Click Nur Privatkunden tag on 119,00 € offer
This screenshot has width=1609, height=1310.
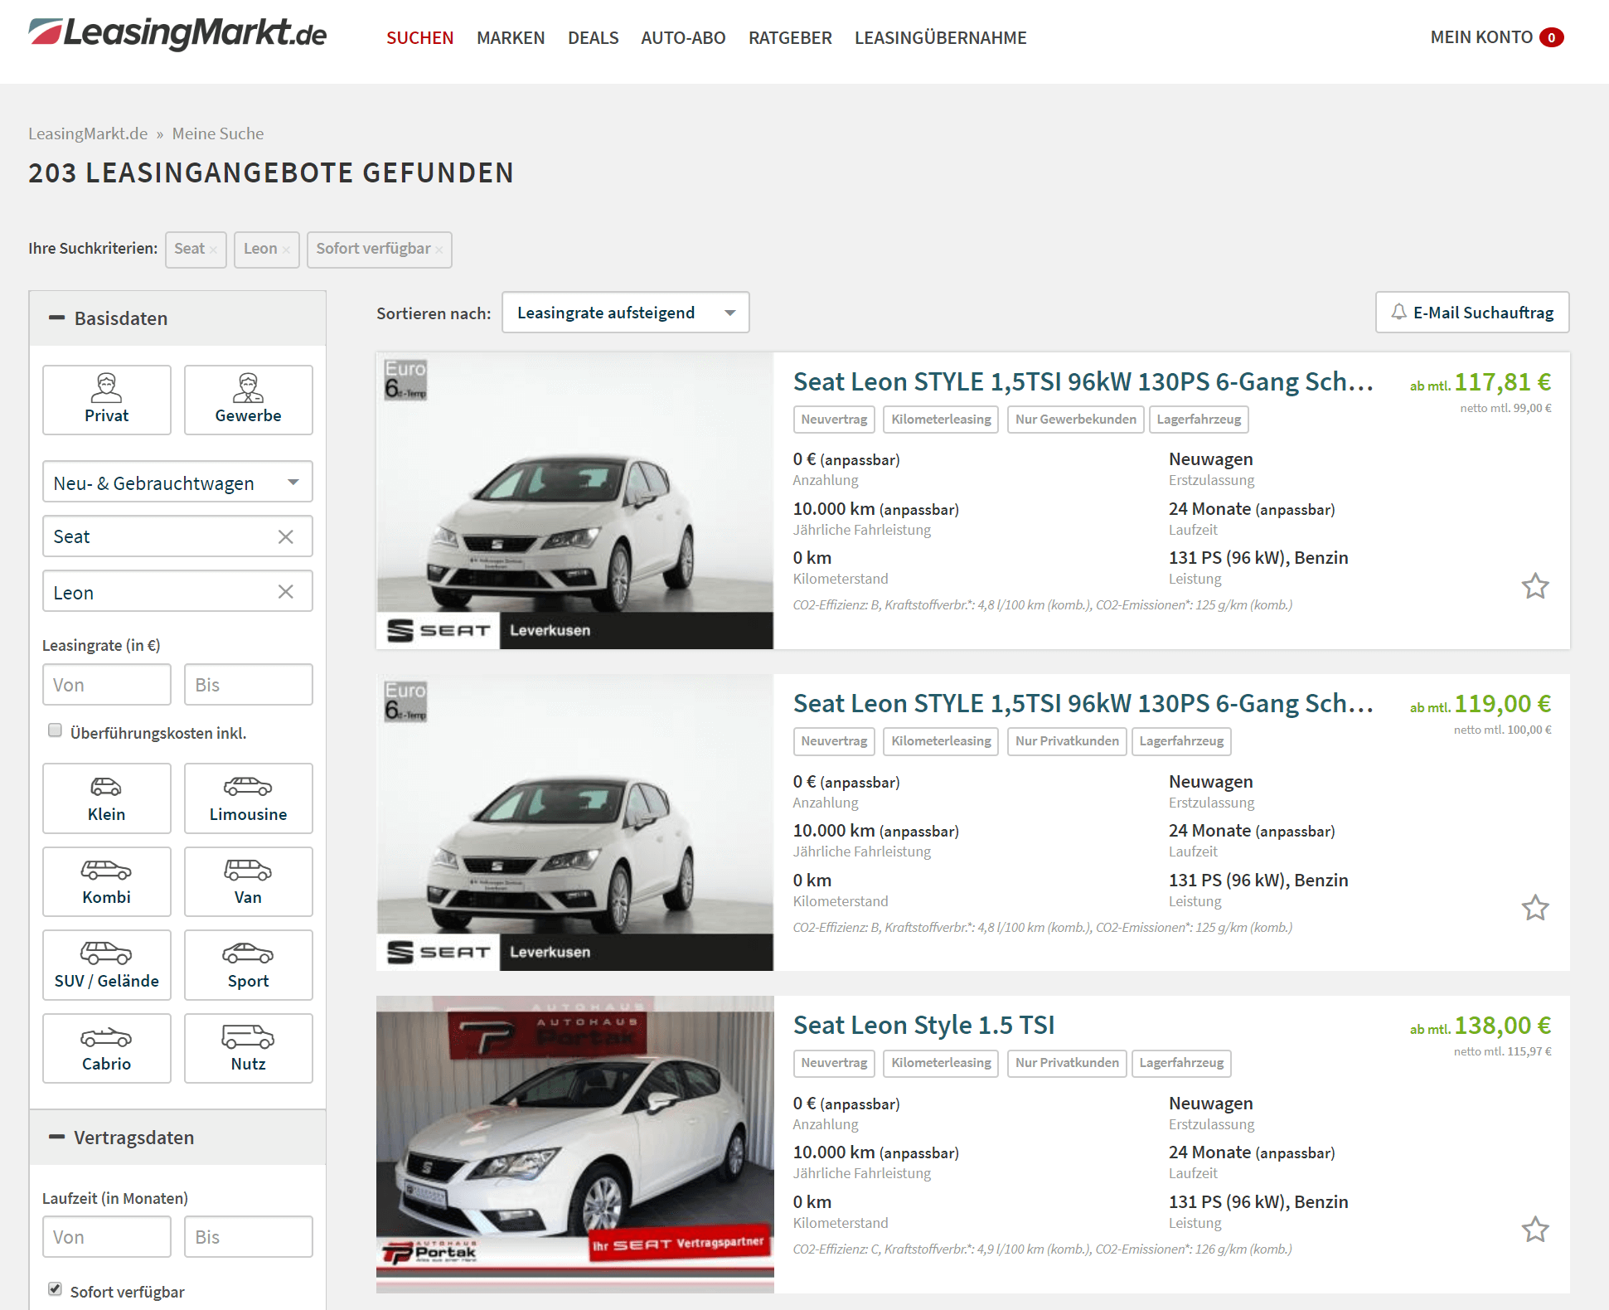(1067, 741)
